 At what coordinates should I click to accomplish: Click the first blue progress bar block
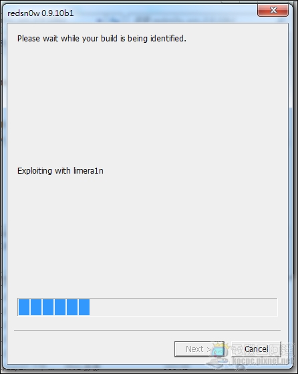pyautogui.click(x=24, y=307)
